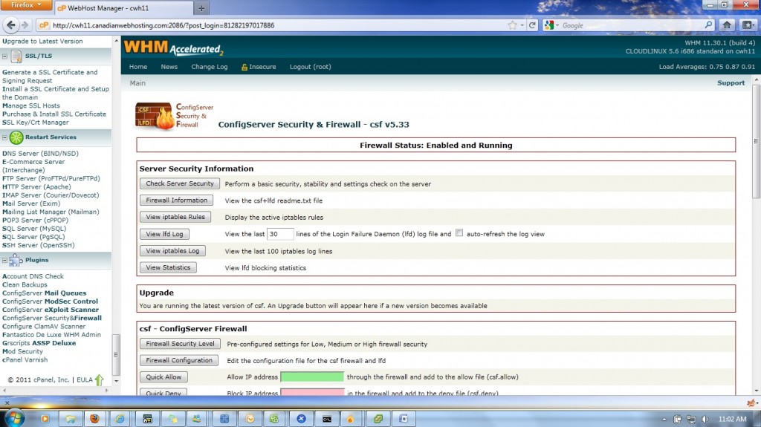The width and height of the screenshot is (761, 427).
Task: Open the Firefox home page icon
Action: [x=727, y=25]
